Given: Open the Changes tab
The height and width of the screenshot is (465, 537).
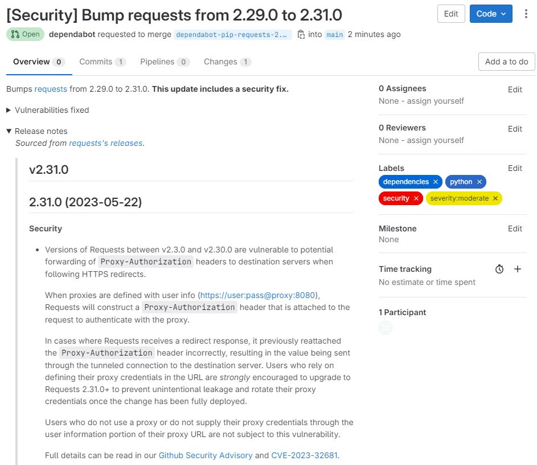Looking at the screenshot, I should click(228, 62).
